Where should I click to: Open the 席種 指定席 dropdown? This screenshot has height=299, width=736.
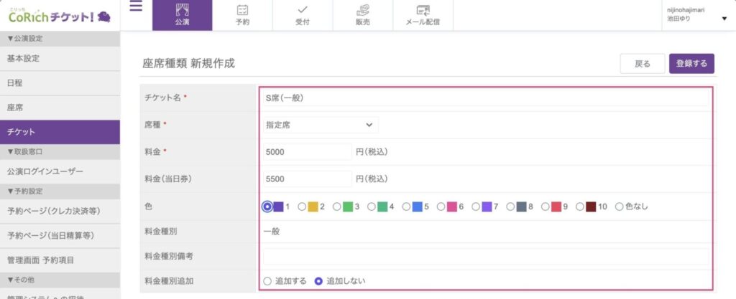point(319,125)
